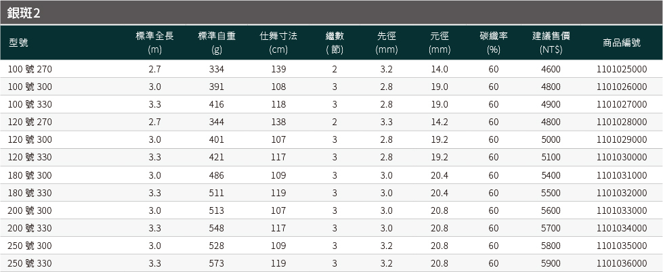Click the 標準自重 (g) column header
Image resolution: width=663 pixels, height=272 pixels.
pos(217,43)
